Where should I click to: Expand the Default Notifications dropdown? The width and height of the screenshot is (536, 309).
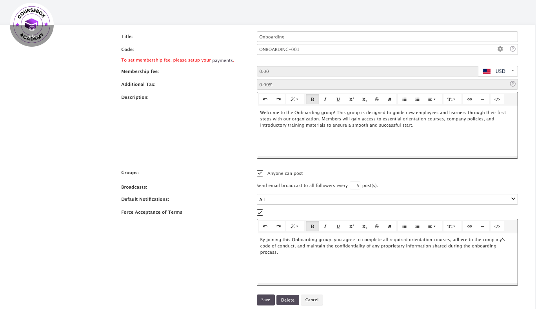(x=387, y=199)
